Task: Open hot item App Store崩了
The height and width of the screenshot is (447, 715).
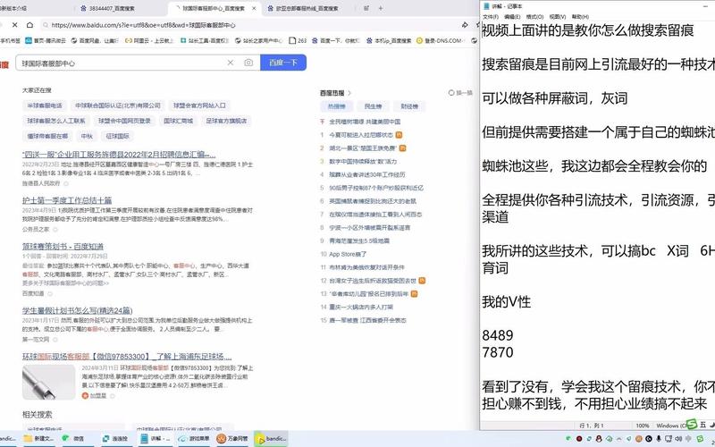Action: (x=348, y=254)
